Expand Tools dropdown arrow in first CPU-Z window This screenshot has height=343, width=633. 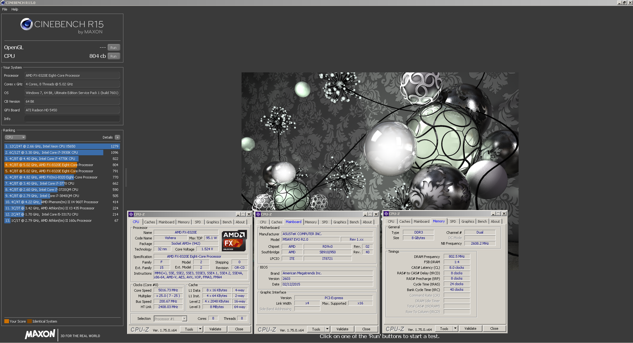coord(200,329)
